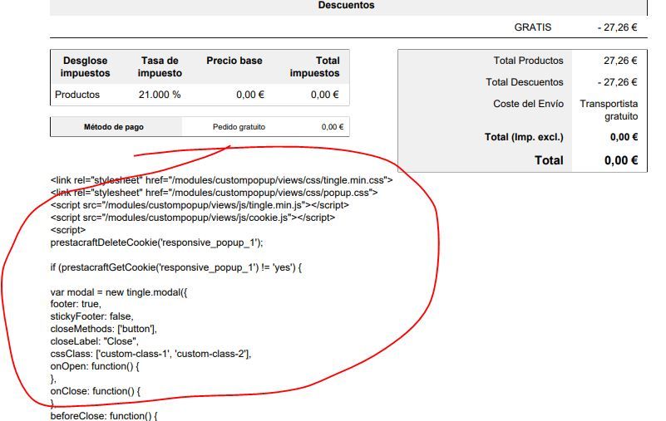Click the prestacraftGetCookie if statement
Viewport: 666px width, 421px height.
point(175,267)
